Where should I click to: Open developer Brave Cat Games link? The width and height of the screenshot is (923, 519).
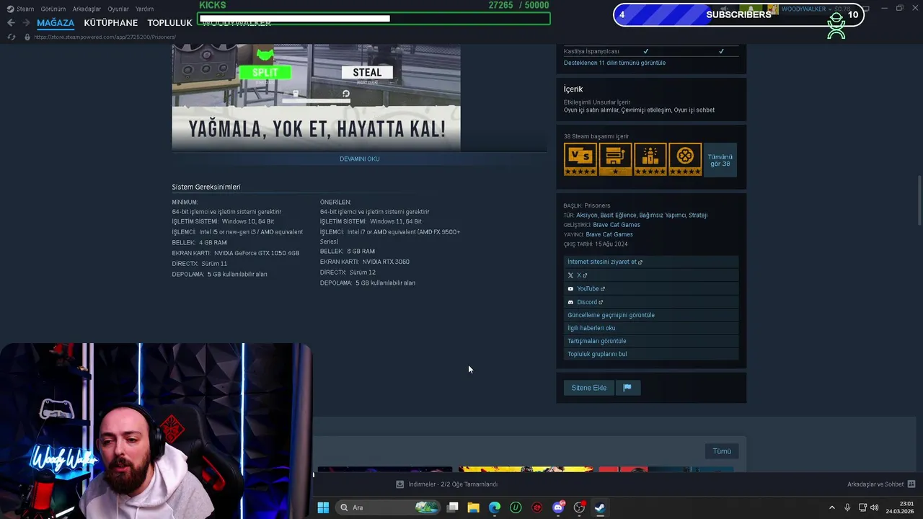coord(616,225)
